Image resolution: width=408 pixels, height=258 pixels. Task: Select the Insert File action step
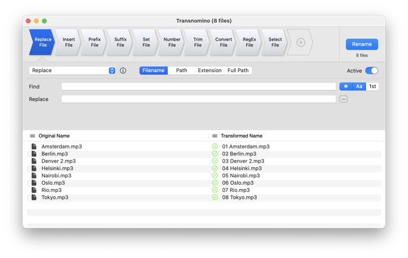(68, 42)
